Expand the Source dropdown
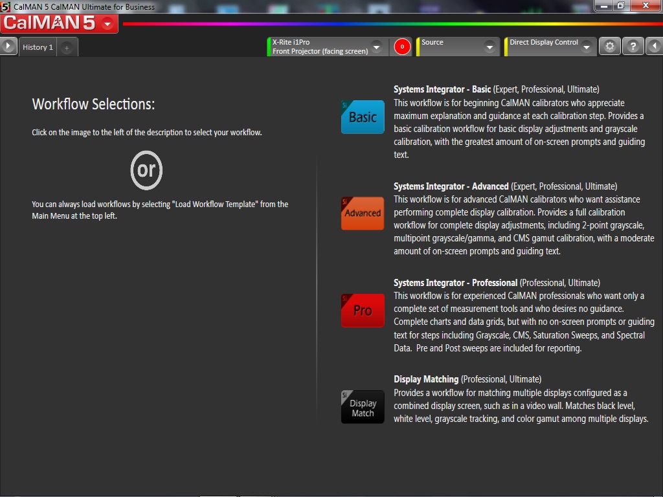Image resolution: width=663 pixels, height=497 pixels. [489, 47]
